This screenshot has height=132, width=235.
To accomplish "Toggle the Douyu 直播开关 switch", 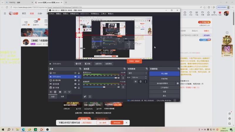I will pyautogui.click(x=36, y=21).
